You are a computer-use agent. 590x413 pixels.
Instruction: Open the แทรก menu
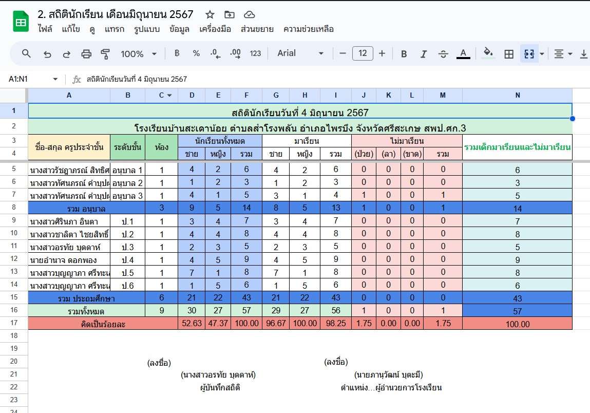115,29
